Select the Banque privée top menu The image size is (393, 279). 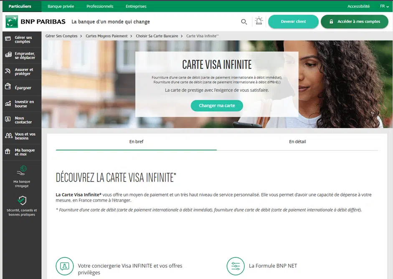click(x=61, y=6)
